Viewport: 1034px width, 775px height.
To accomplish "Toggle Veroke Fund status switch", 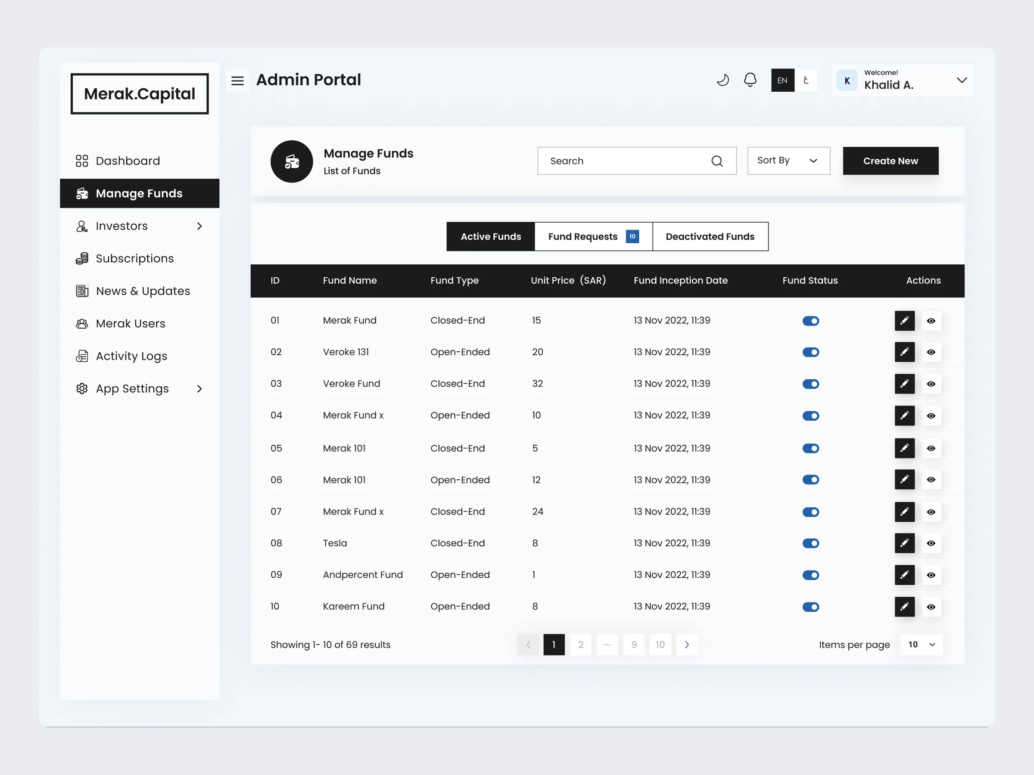I will pyautogui.click(x=810, y=384).
